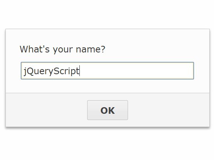Click the footer area right of the OK button
This screenshot has height=160, width=214.
click(x=168, y=110)
